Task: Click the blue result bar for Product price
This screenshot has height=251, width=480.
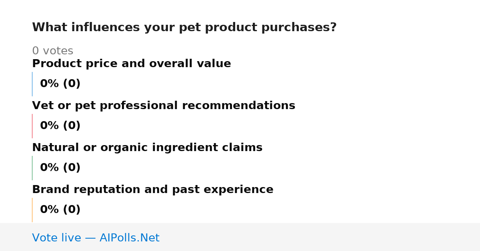Action: (32, 84)
